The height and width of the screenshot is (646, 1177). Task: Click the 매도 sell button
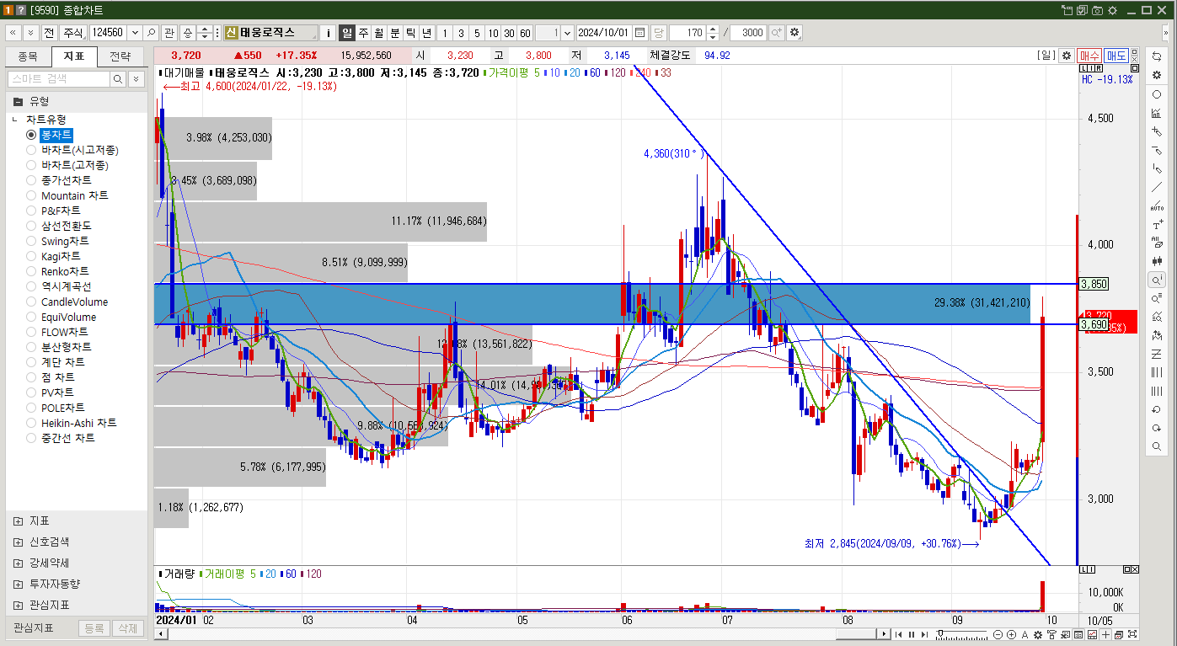(1115, 56)
